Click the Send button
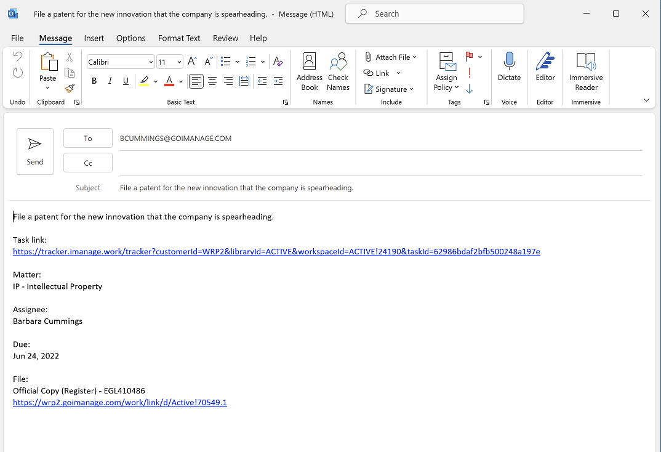Viewport: 661px width, 452px height. point(35,151)
